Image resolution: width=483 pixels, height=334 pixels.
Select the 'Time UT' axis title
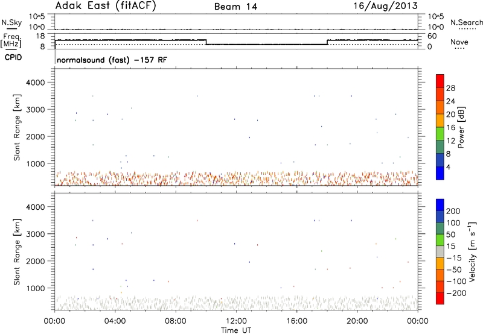236,330
